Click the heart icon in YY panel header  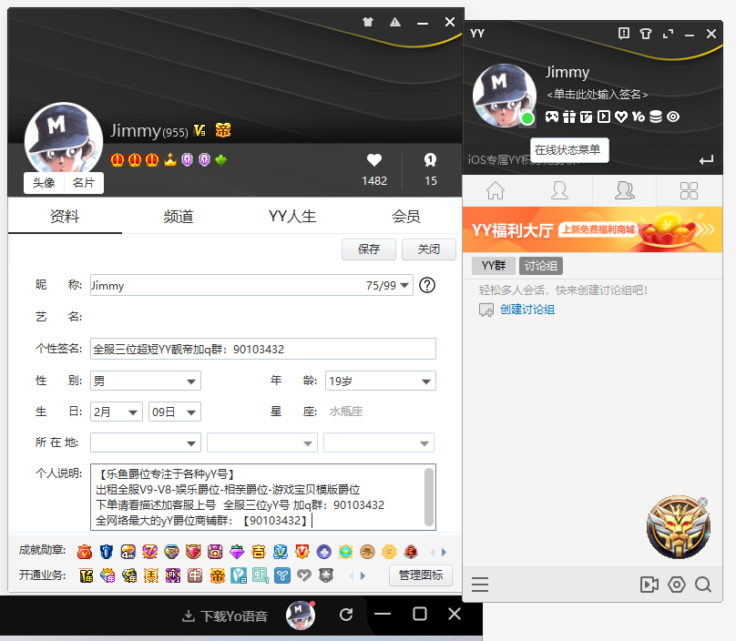[x=621, y=117]
